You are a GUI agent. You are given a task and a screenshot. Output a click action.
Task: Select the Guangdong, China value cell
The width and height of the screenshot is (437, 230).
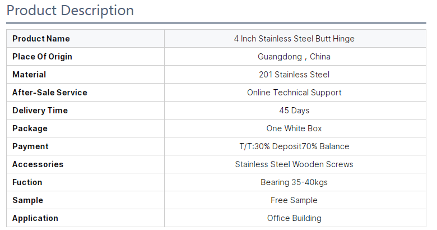[x=294, y=57]
